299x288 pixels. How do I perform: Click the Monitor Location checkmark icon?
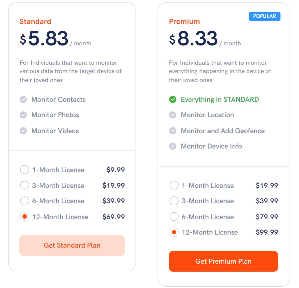point(173,115)
